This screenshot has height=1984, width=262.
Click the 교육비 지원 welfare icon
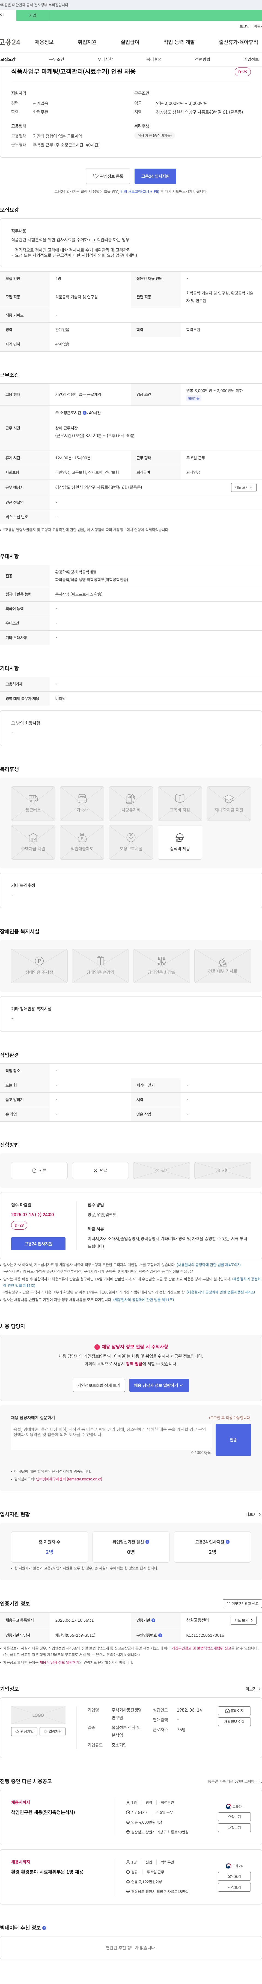[180, 803]
